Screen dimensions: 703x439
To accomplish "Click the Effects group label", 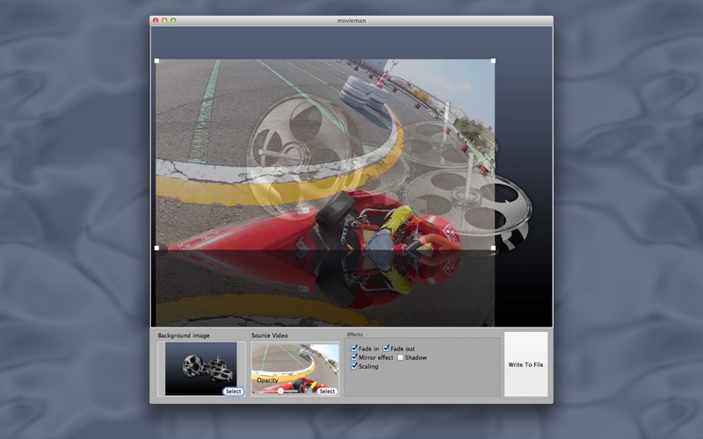I will [355, 335].
